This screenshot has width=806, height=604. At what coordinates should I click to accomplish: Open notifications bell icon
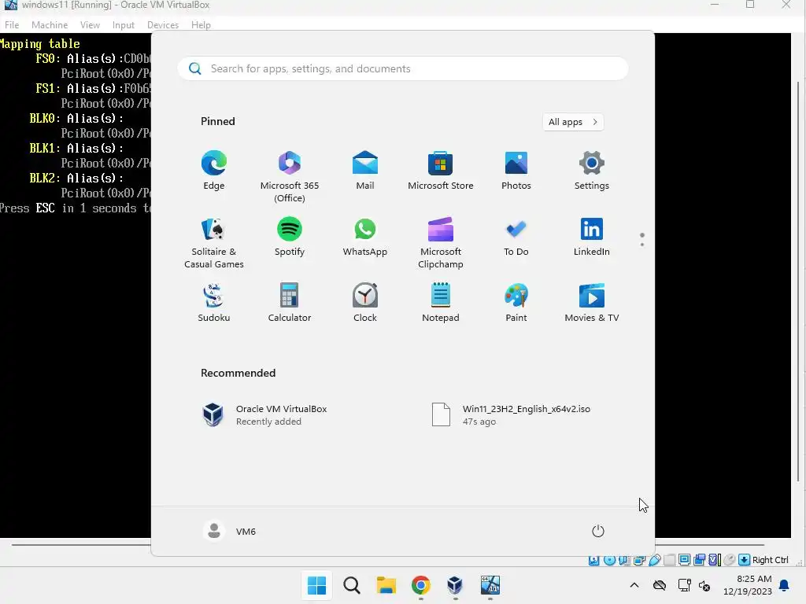[785, 585]
